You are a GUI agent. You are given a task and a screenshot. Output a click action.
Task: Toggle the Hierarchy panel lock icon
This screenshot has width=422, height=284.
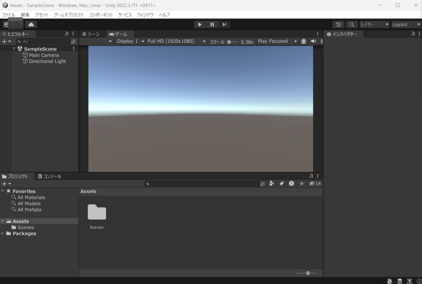67,34
